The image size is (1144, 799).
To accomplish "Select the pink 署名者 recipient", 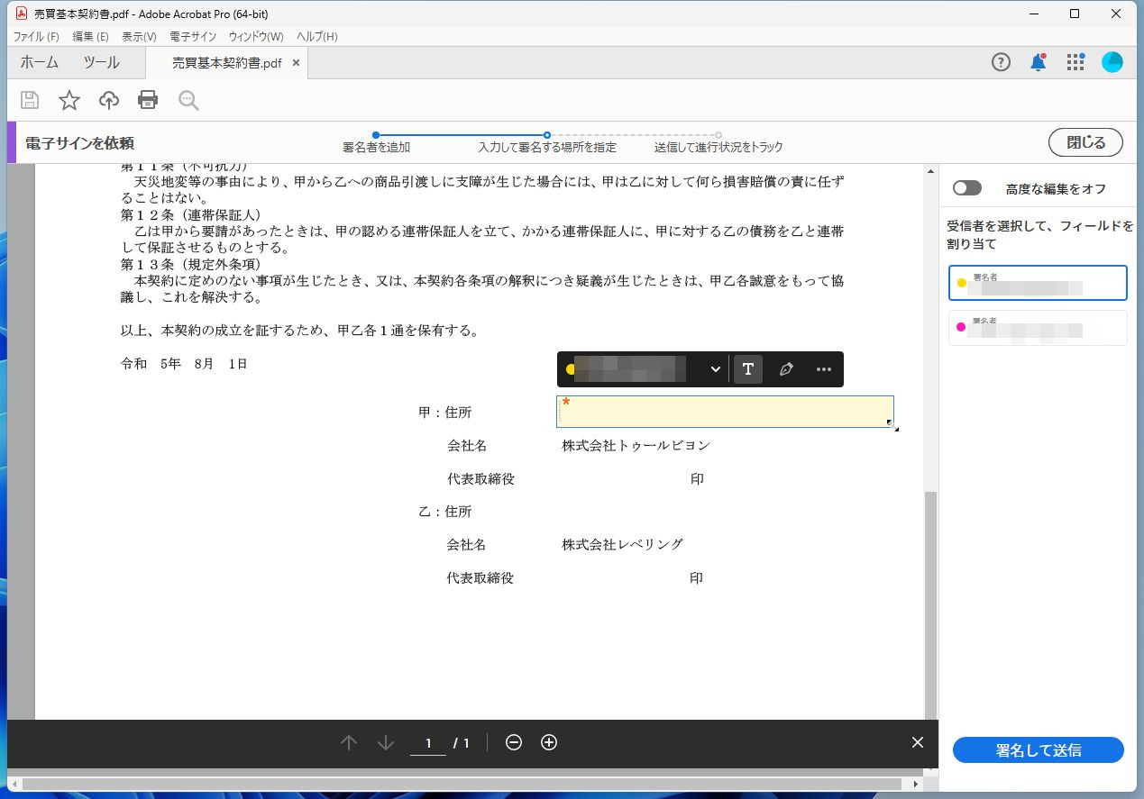I will (1037, 327).
